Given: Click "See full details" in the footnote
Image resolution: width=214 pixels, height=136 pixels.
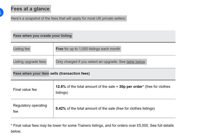Looking at the screenshot, I should point(162,126).
